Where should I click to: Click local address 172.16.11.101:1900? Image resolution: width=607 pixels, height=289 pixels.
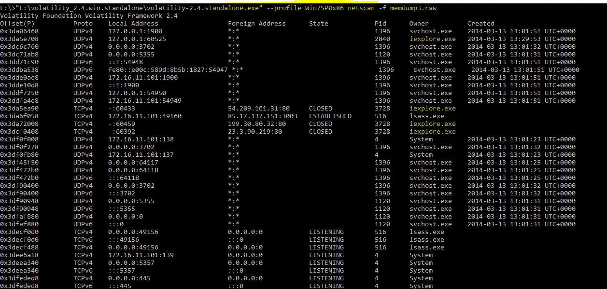tap(143, 77)
